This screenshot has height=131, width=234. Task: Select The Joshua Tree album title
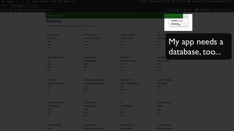click(56, 57)
